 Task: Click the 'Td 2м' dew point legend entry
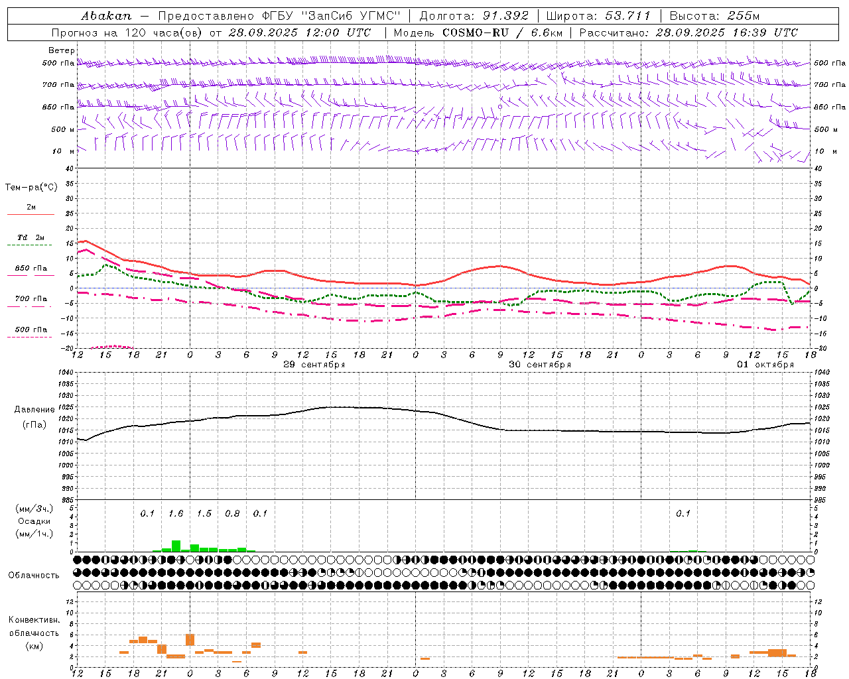click(x=31, y=237)
